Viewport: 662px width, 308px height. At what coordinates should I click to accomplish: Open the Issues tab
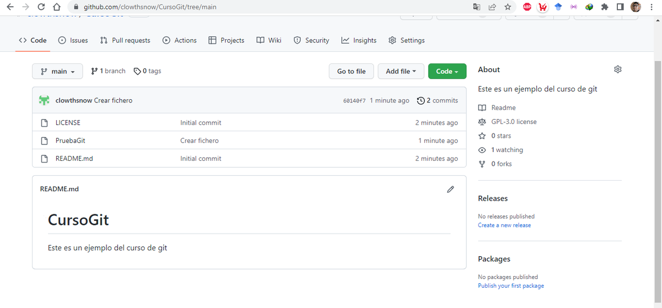pos(73,40)
